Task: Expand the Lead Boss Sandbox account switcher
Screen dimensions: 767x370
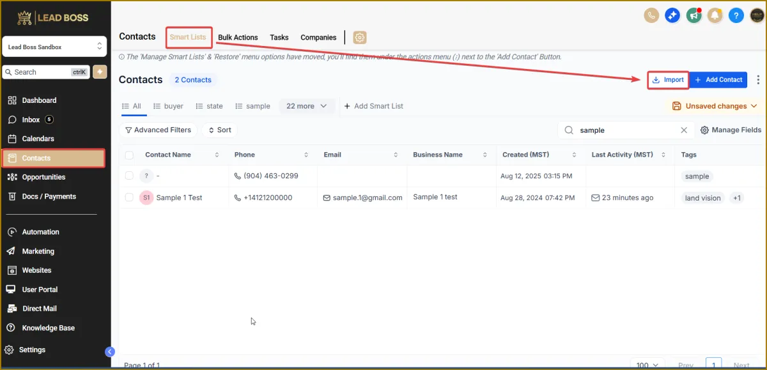Action: pyautogui.click(x=54, y=47)
